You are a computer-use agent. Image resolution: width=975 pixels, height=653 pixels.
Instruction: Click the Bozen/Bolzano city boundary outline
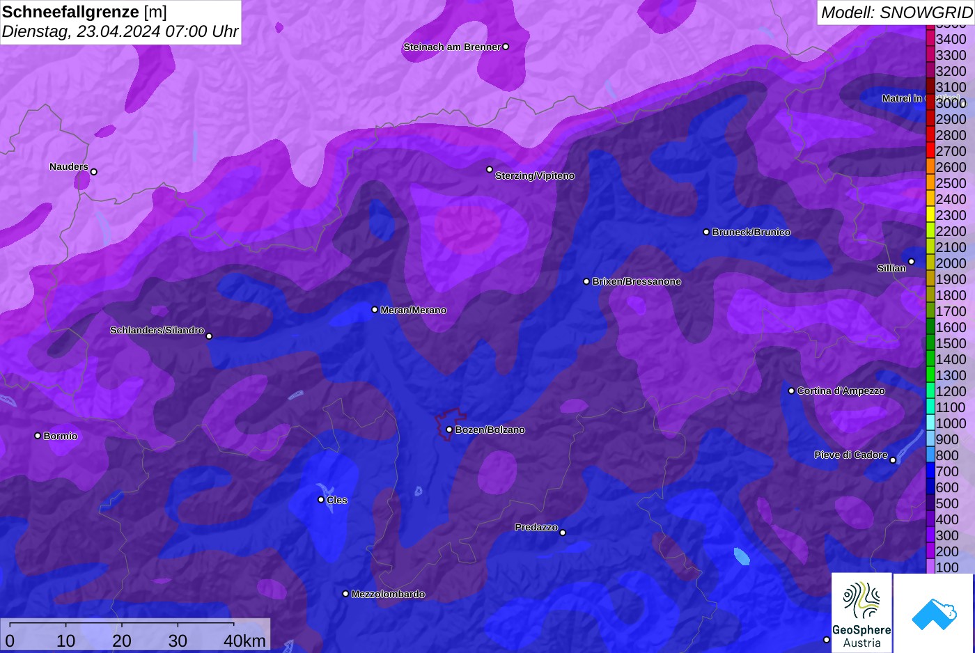pyautogui.click(x=451, y=424)
